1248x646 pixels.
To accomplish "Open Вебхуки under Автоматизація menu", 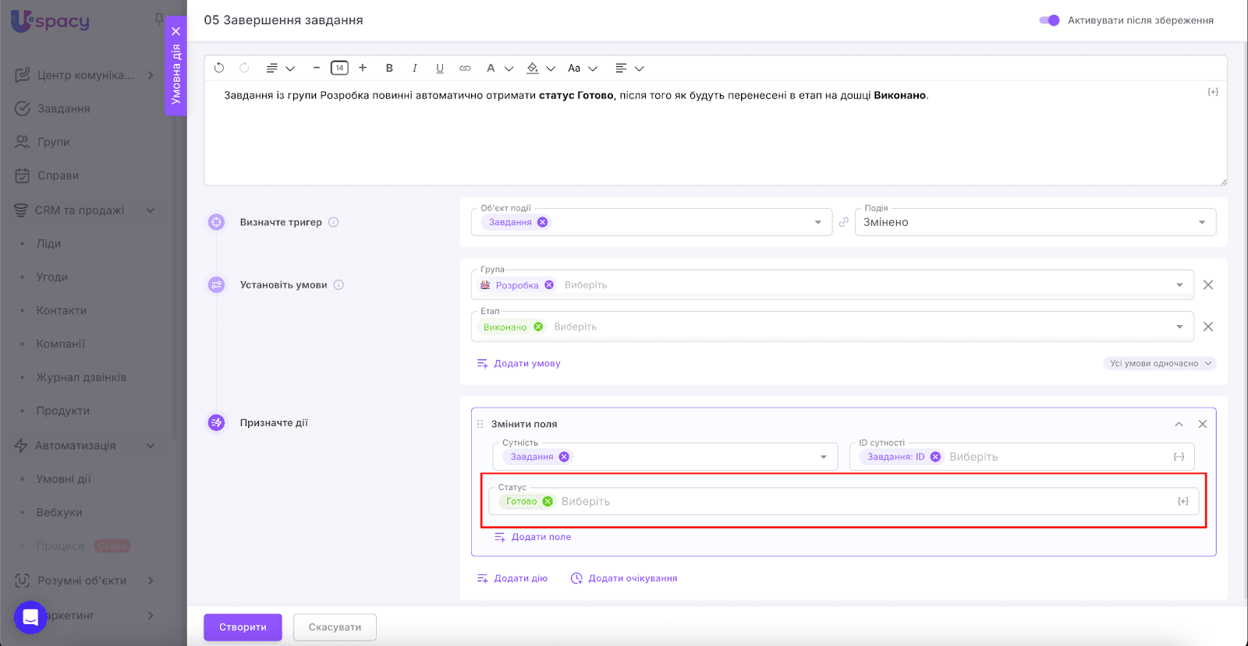I will coord(59,512).
